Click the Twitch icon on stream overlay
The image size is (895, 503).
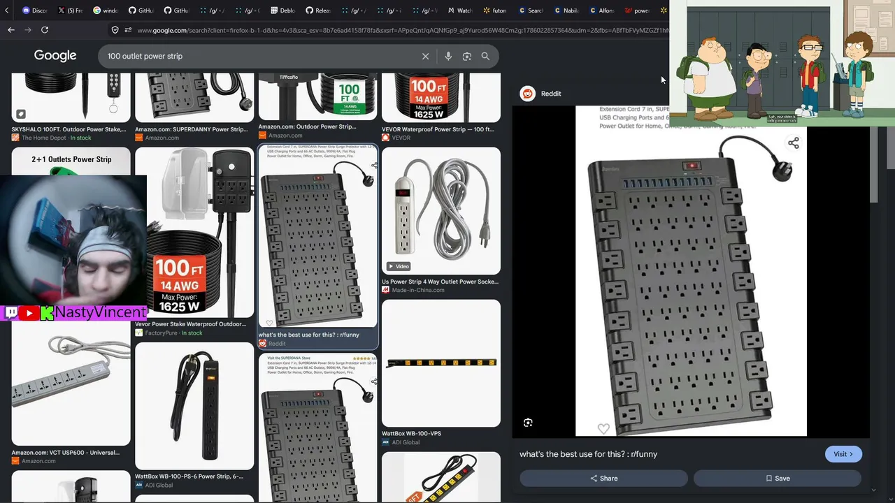(x=11, y=313)
